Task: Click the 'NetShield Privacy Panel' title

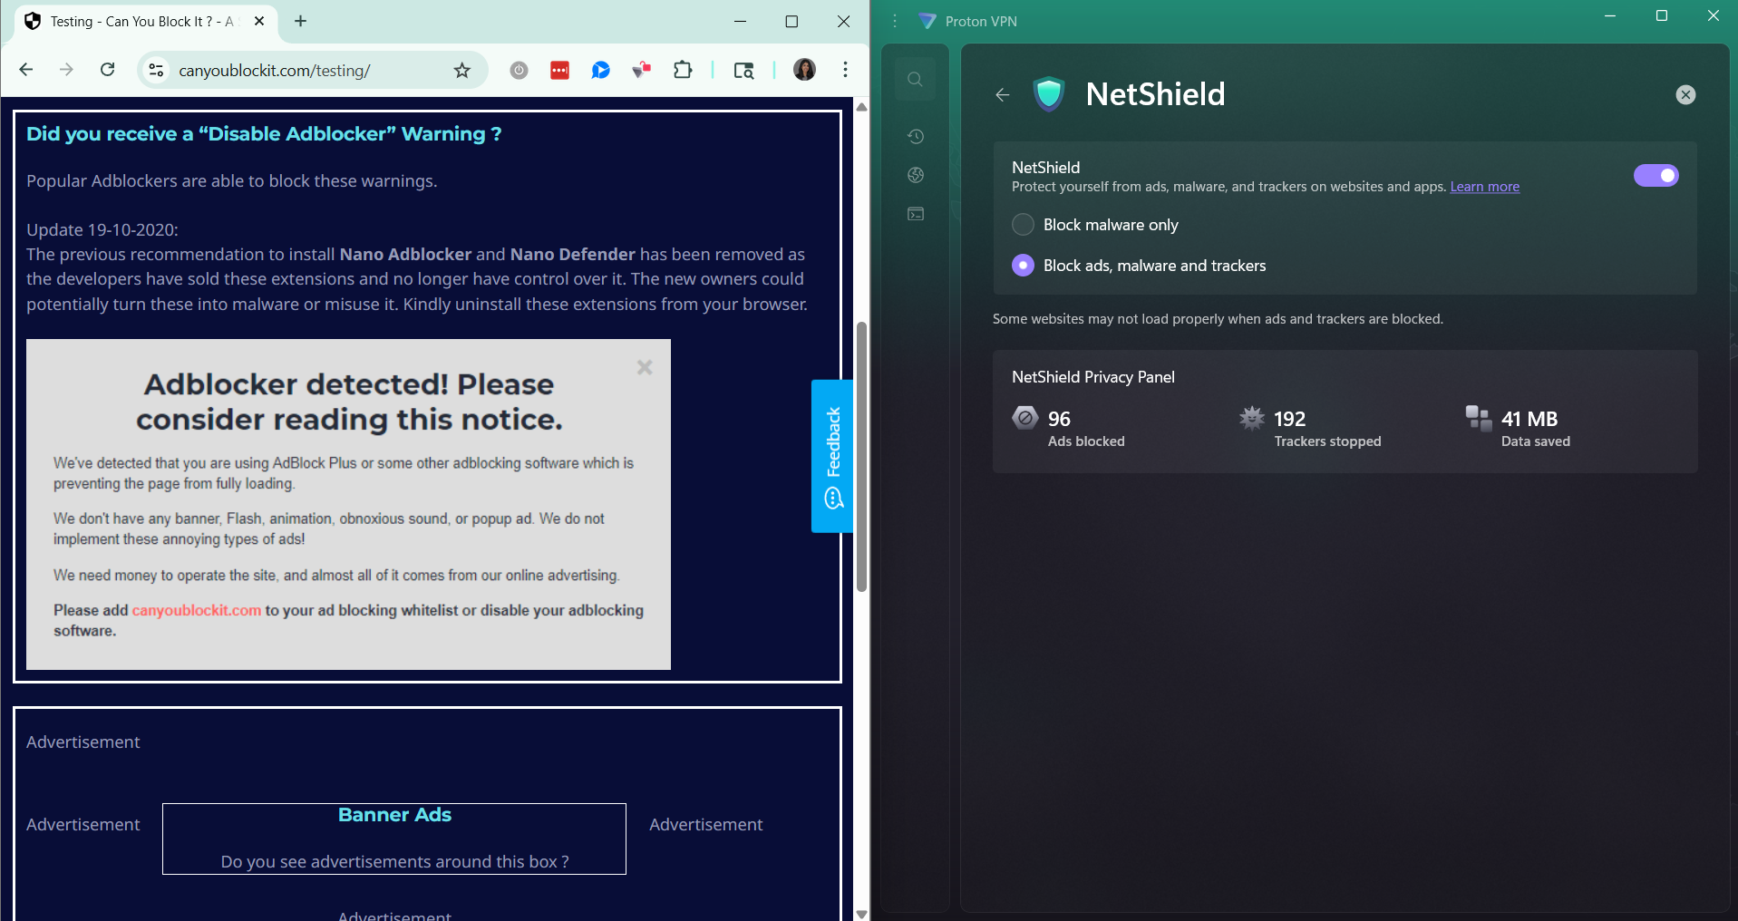Action: click(1092, 377)
